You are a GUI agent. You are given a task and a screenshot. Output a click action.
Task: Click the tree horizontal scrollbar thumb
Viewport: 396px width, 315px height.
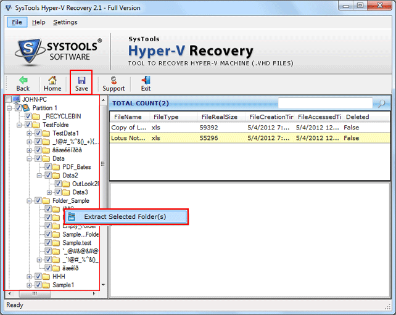tap(35, 293)
